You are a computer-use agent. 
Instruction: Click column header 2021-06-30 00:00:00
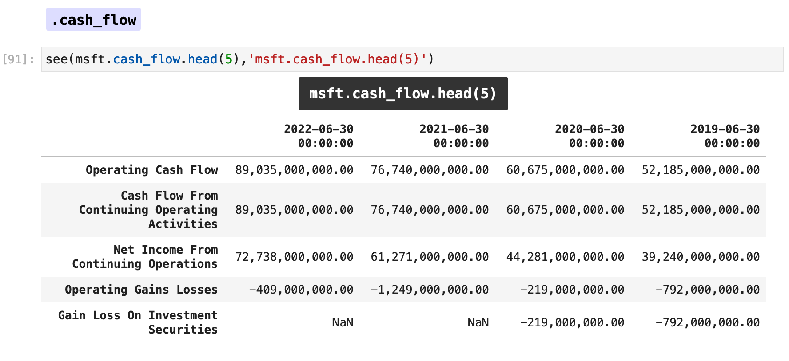click(x=454, y=136)
